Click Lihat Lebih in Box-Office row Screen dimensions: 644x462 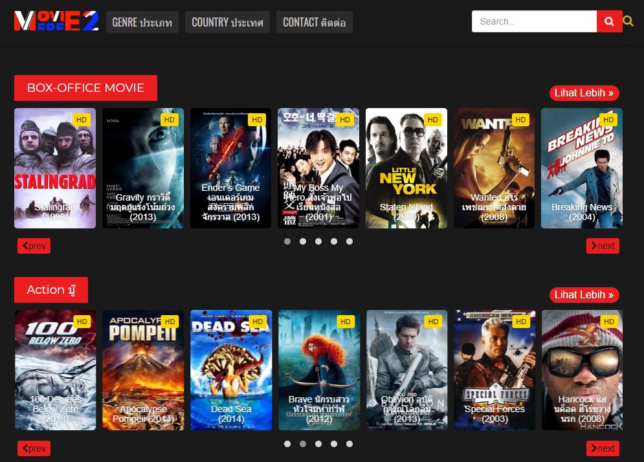[x=584, y=93]
